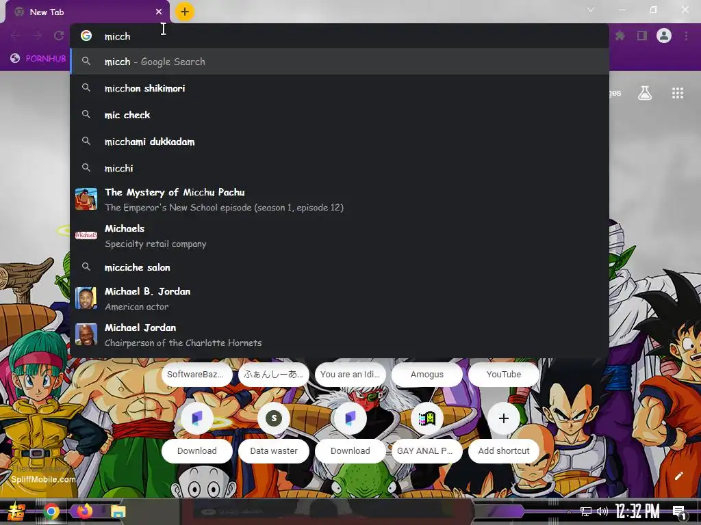This screenshot has width=701, height=525.
Task: Open the Extensions puzzle icon
Action: (620, 36)
